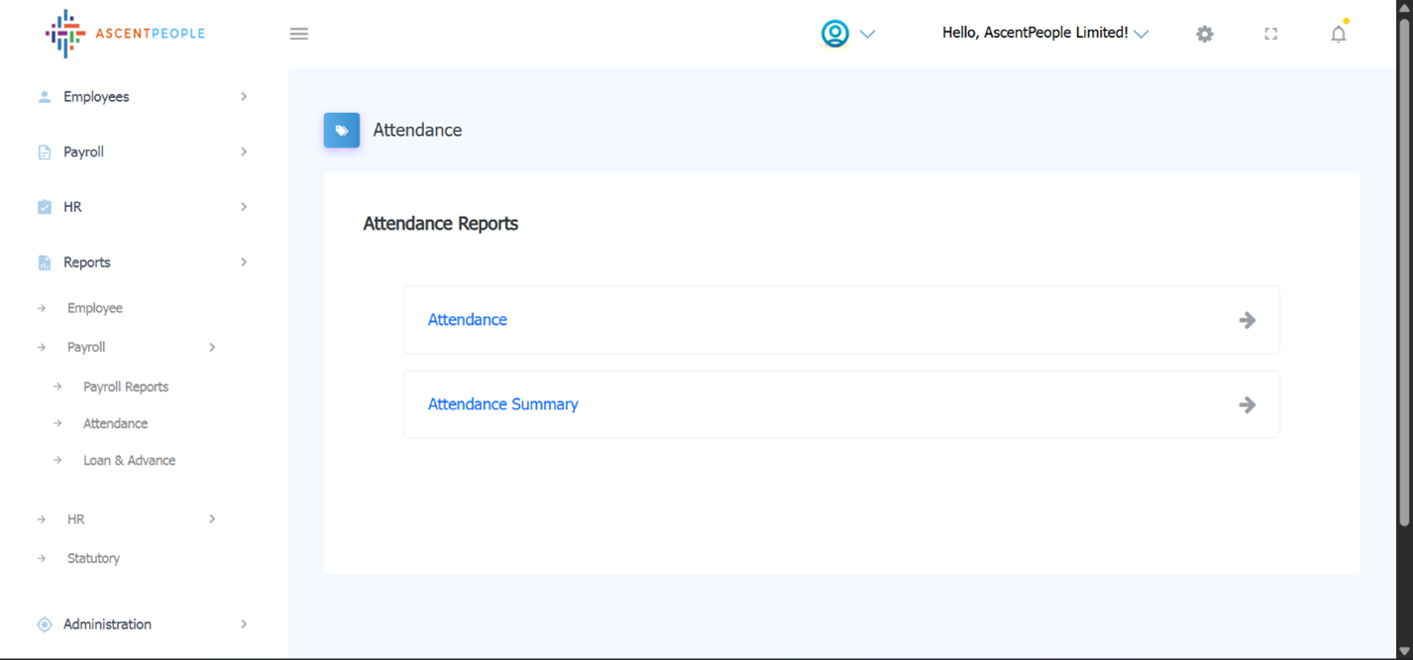Viewport: 1413px width, 660px height.
Task: Click the blue Attendance tag icon
Action: [x=342, y=130]
